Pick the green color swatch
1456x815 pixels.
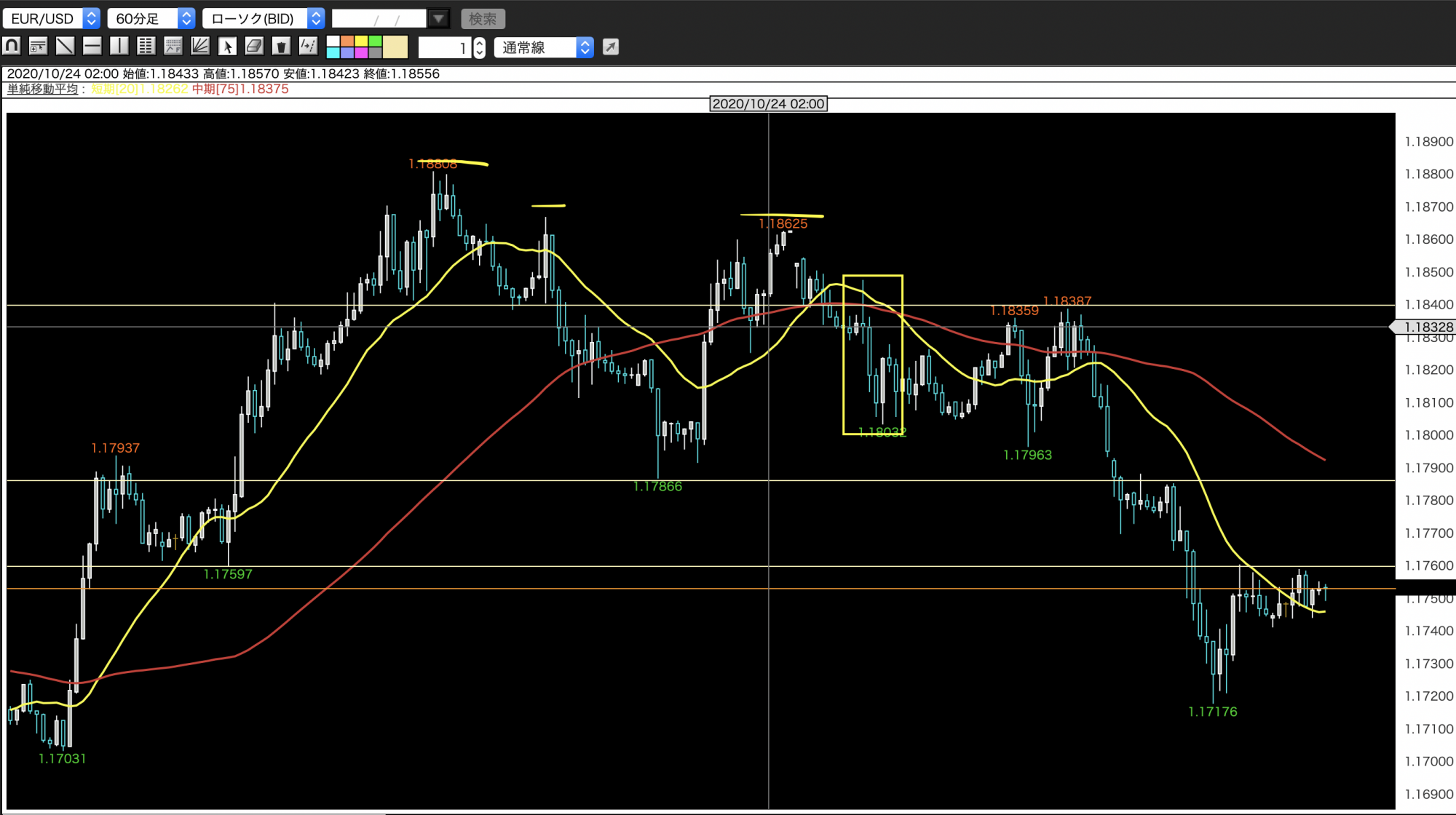pyautogui.click(x=375, y=41)
